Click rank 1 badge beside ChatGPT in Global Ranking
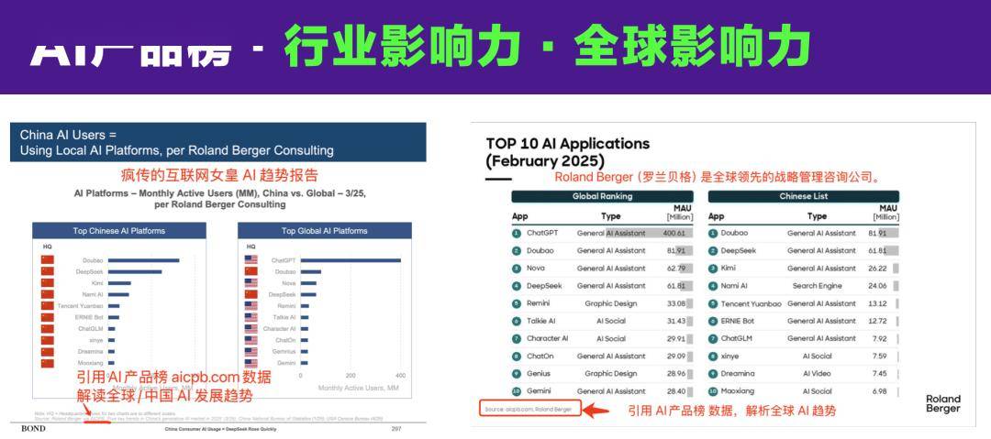The width and height of the screenshot is (991, 439). coord(517,233)
